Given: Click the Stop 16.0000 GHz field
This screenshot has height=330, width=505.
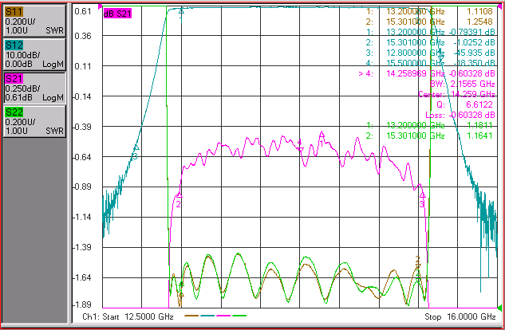Looking at the screenshot, I should [x=460, y=316].
